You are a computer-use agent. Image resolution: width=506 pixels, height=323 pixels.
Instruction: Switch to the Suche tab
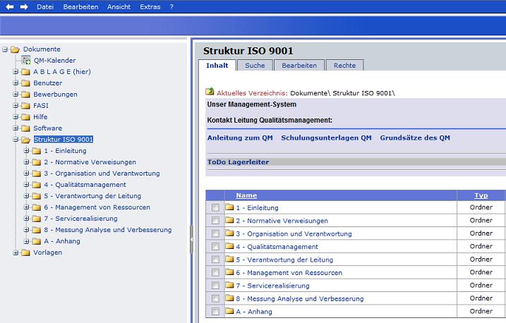[255, 66]
